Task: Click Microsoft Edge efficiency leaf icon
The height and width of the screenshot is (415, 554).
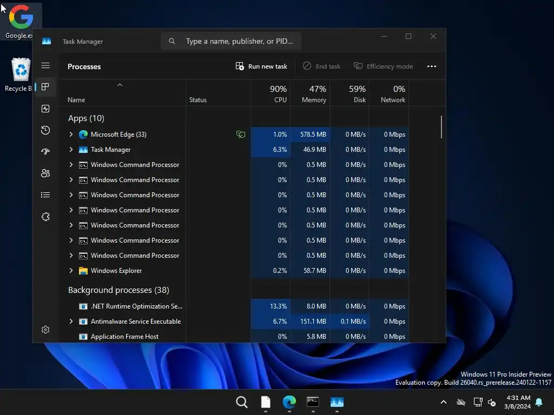Action: [241, 134]
